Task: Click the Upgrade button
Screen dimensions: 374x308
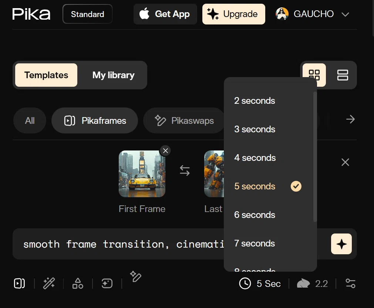Action: click(x=234, y=14)
